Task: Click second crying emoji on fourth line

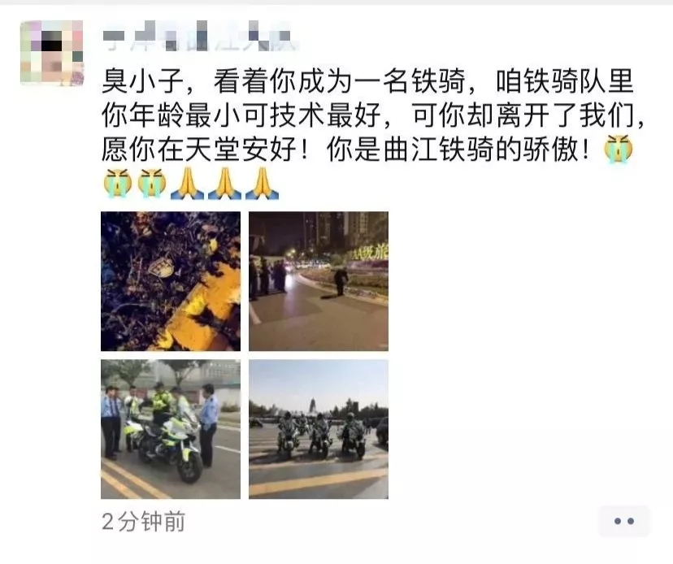Action: [151, 184]
